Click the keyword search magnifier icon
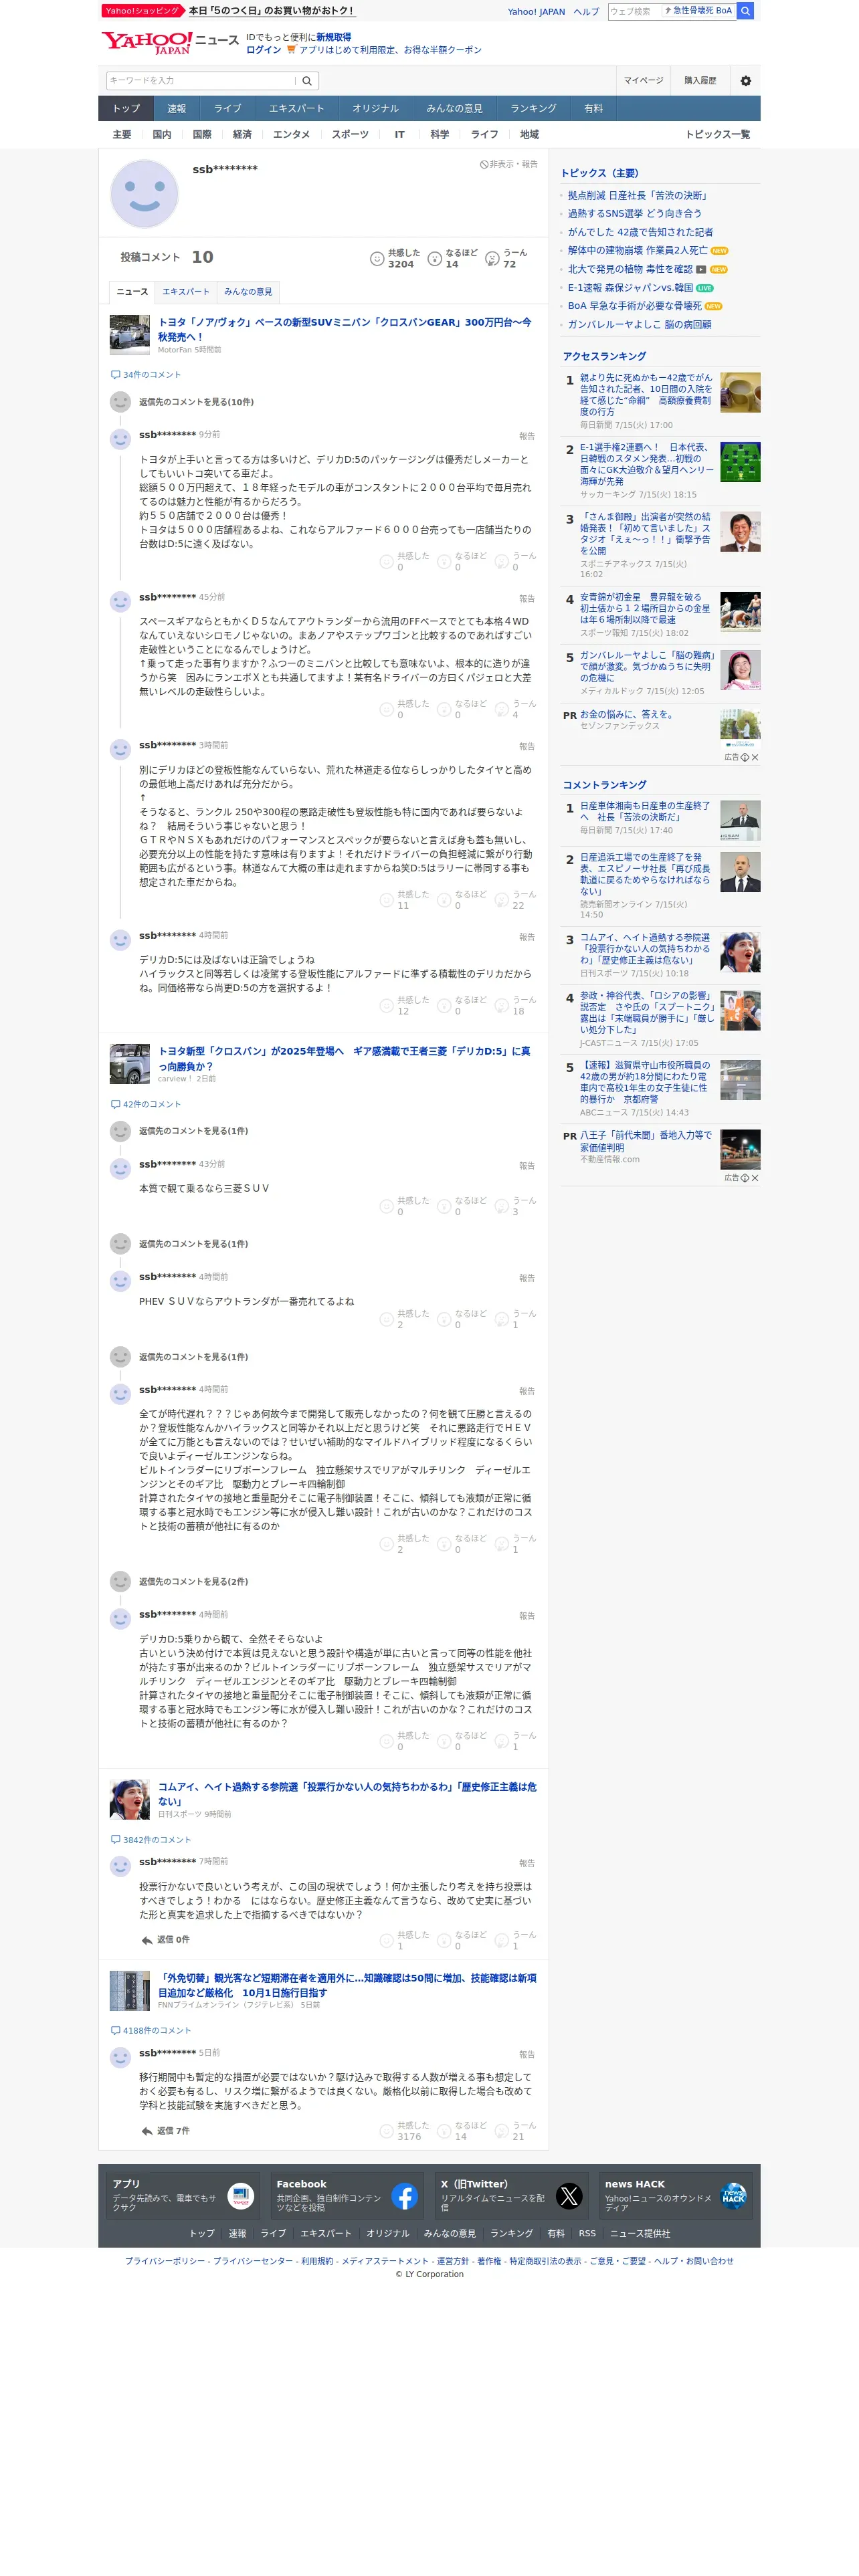 coord(307,81)
